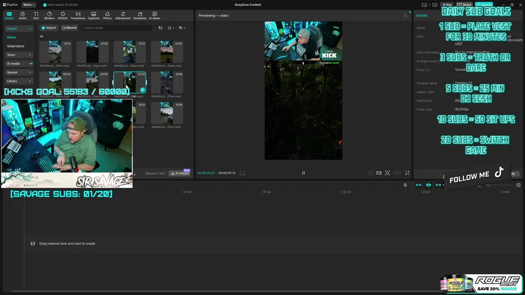Expand the Library section
The height and width of the screenshot is (295, 525).
point(19,81)
